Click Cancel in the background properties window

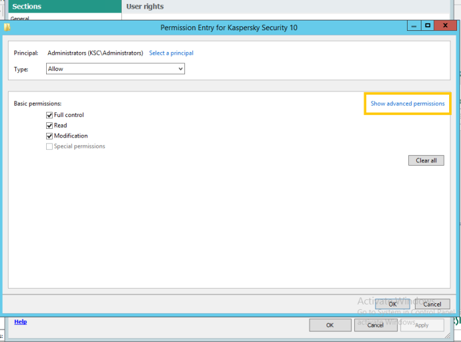[x=376, y=325]
